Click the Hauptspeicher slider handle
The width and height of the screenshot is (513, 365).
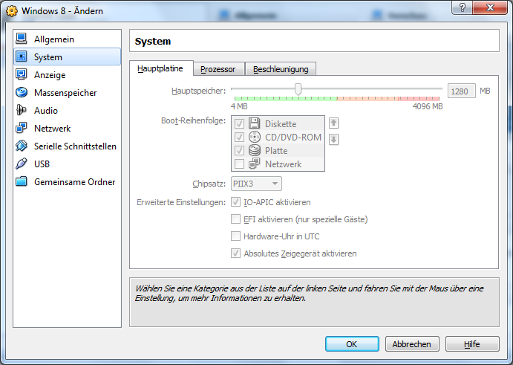pyautogui.click(x=298, y=89)
